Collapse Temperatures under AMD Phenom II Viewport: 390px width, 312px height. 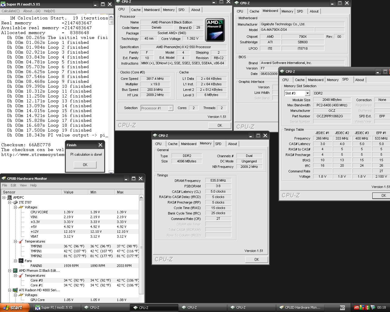click(15, 275)
